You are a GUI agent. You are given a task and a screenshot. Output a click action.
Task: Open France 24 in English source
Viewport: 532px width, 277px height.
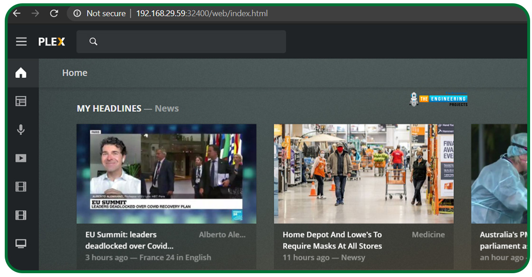click(x=175, y=258)
